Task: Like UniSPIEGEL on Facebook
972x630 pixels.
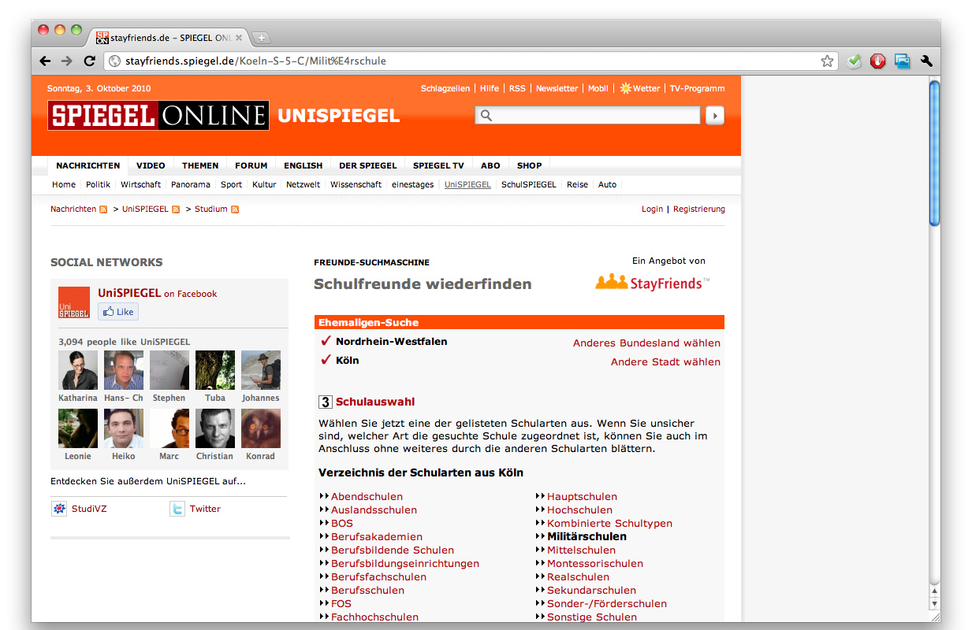Action: pos(118,312)
